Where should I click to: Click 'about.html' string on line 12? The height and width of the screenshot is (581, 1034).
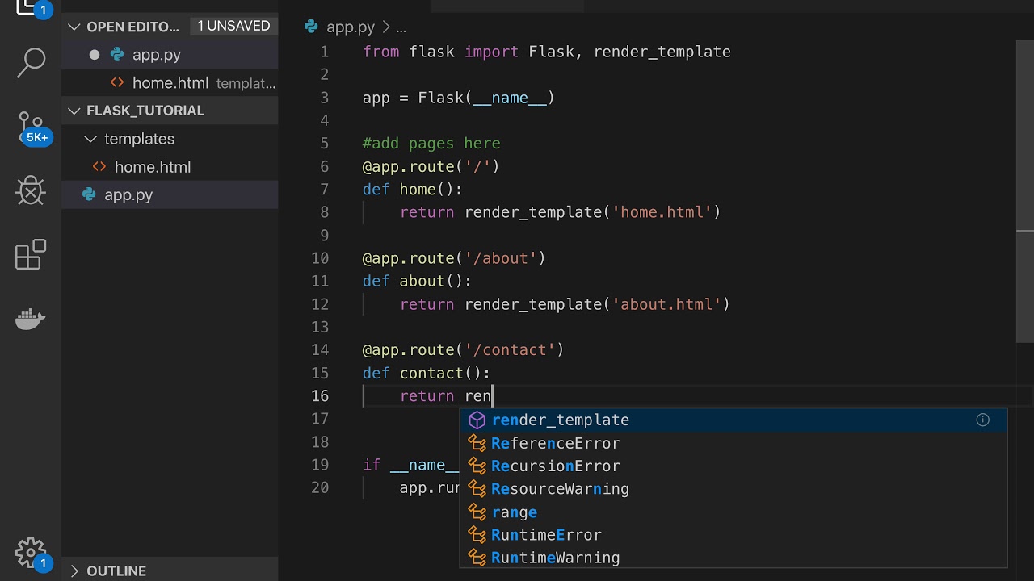click(x=666, y=304)
